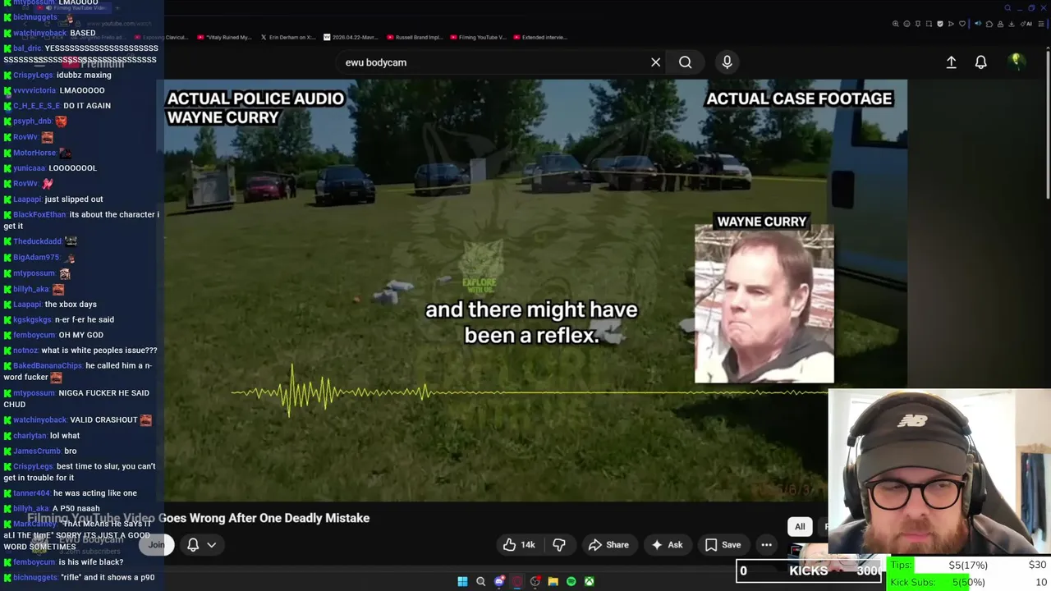Like the video showing 14k likes

pyautogui.click(x=519, y=544)
